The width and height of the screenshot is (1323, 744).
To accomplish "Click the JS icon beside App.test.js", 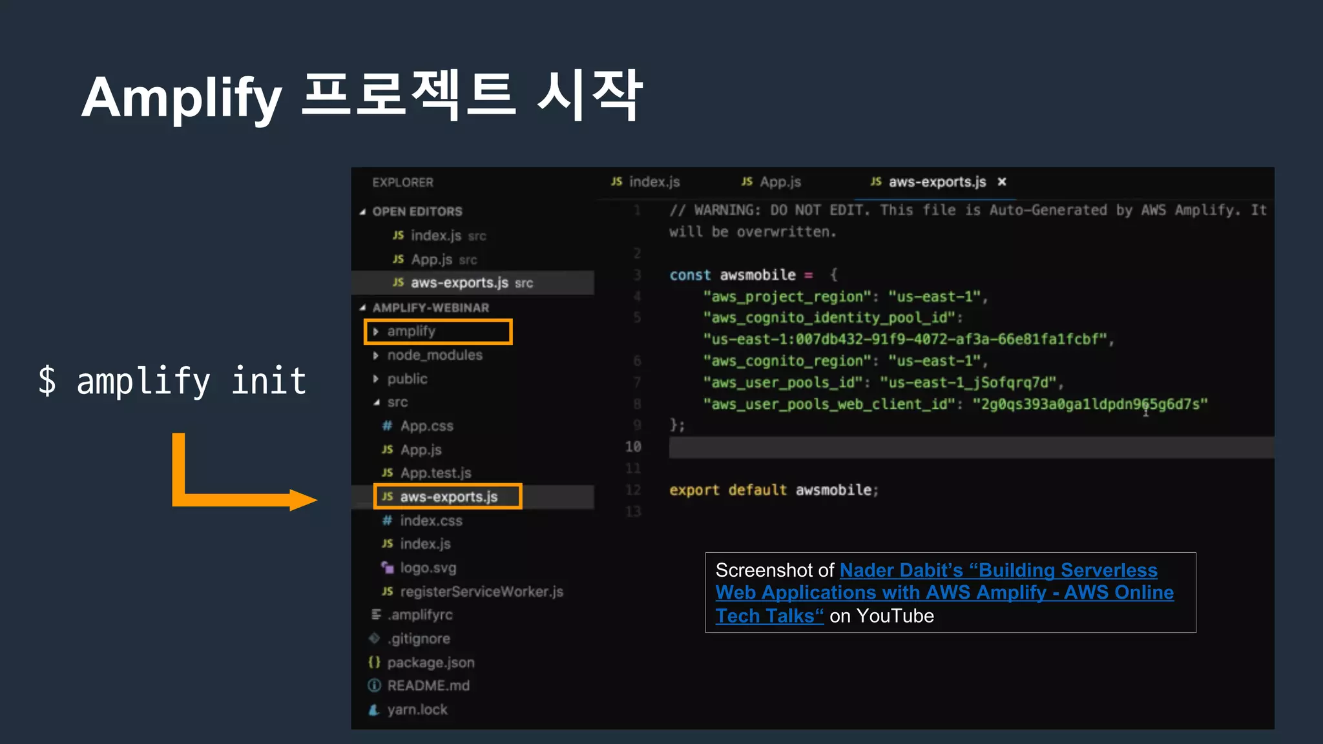I will click(387, 473).
